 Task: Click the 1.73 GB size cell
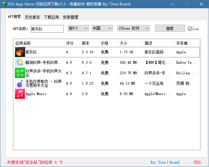point(126,52)
